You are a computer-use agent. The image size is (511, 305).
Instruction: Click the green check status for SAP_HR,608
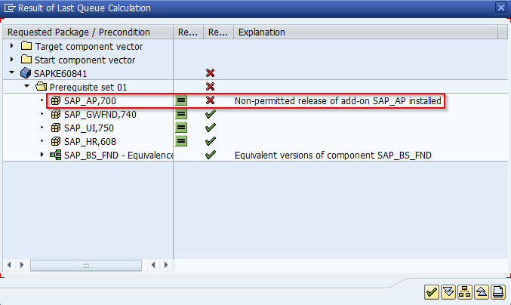point(211,141)
